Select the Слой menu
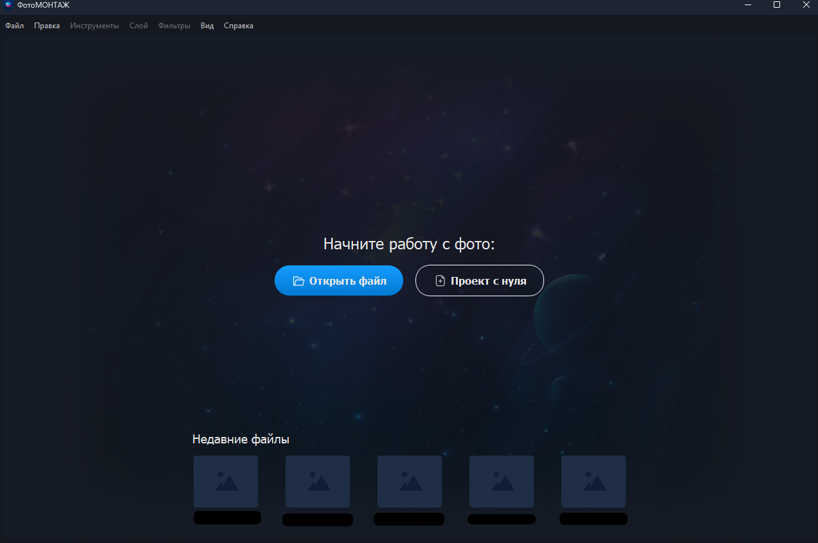 click(x=139, y=26)
